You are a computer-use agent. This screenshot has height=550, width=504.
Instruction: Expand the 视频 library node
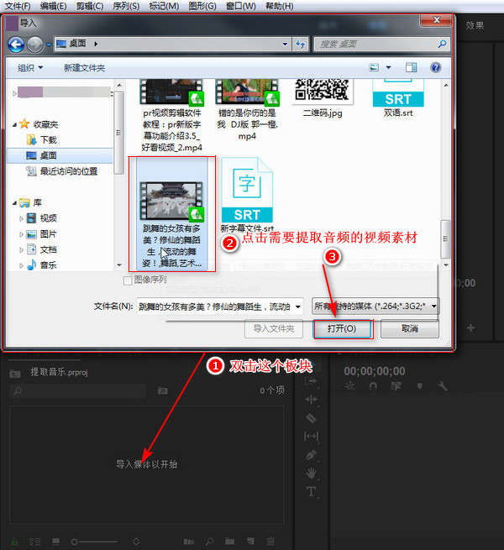coord(21,218)
